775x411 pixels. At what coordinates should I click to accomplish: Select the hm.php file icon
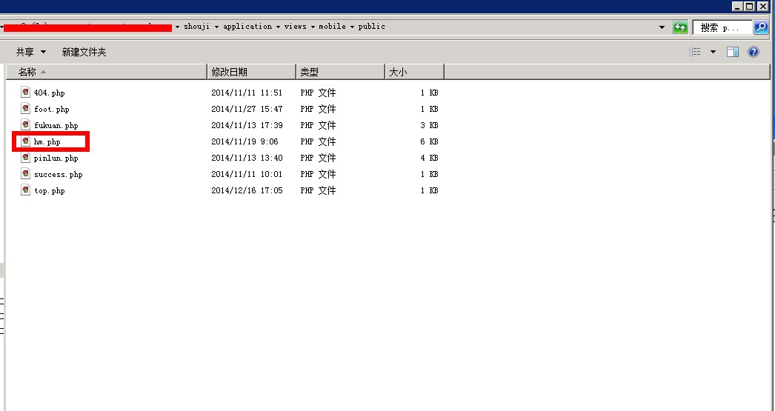pyautogui.click(x=26, y=141)
